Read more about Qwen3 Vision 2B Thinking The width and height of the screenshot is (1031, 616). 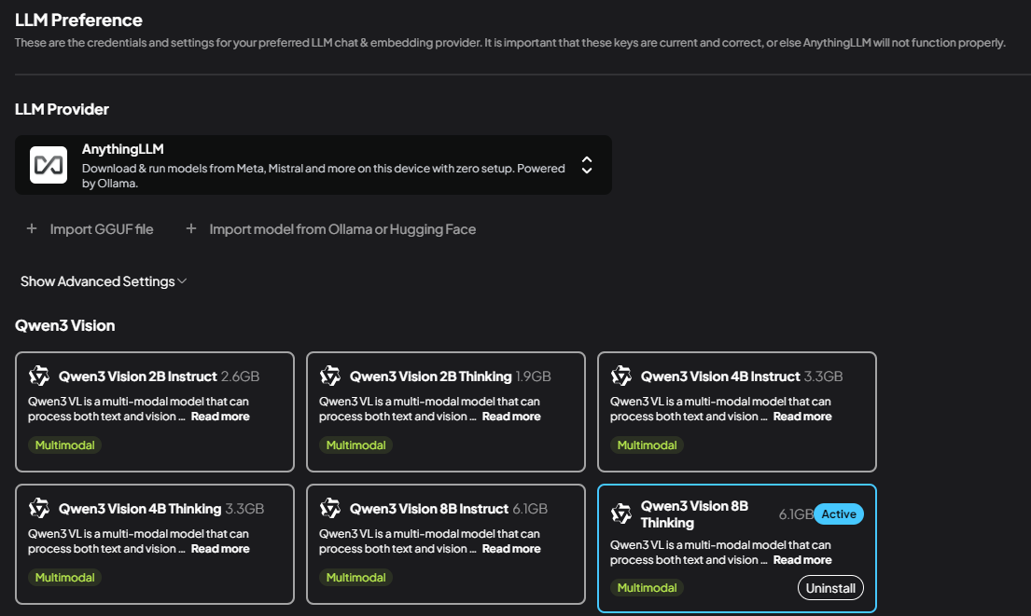[511, 417]
